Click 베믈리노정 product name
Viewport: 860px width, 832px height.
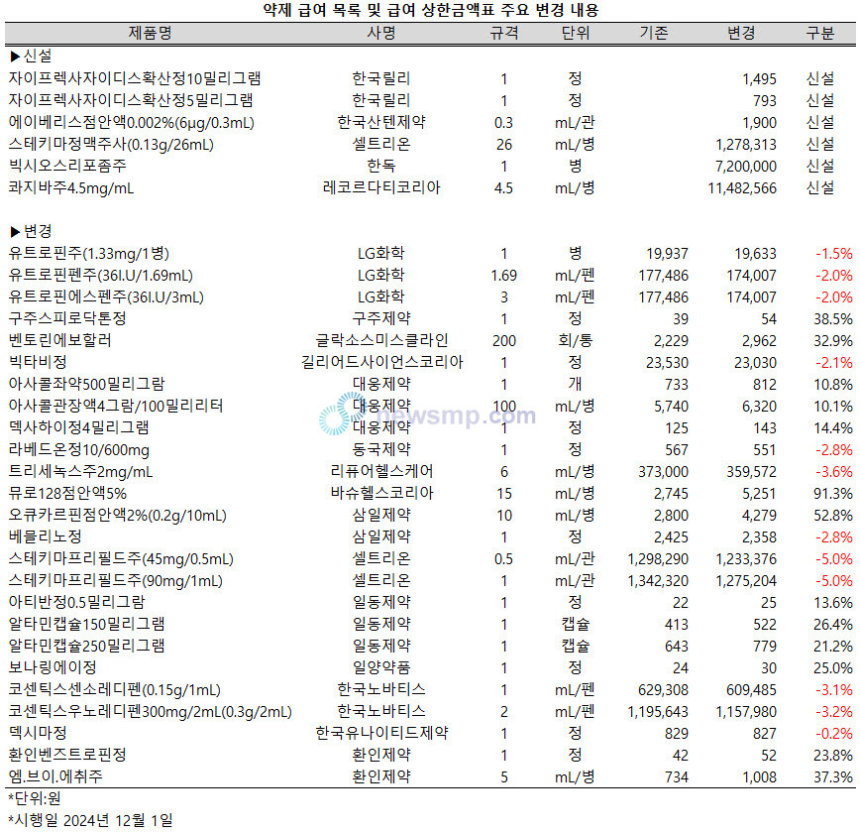(45, 536)
